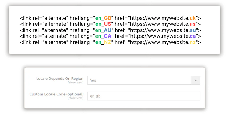Click the red "US" region code
229x114 pixels.
pos(107,24)
